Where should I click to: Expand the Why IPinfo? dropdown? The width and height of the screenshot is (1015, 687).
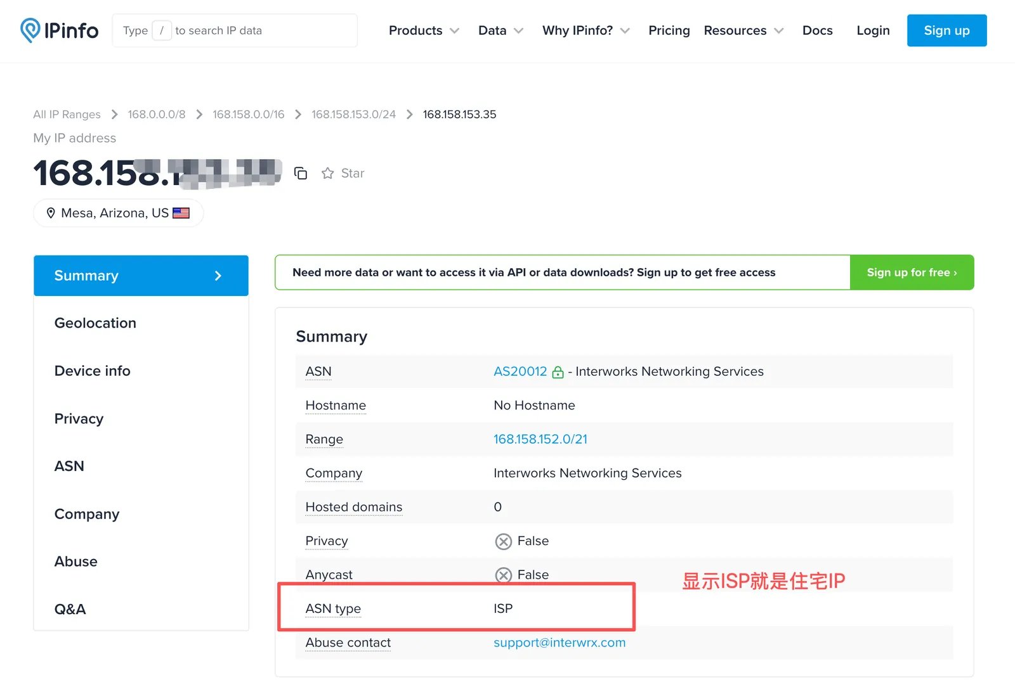tap(586, 30)
